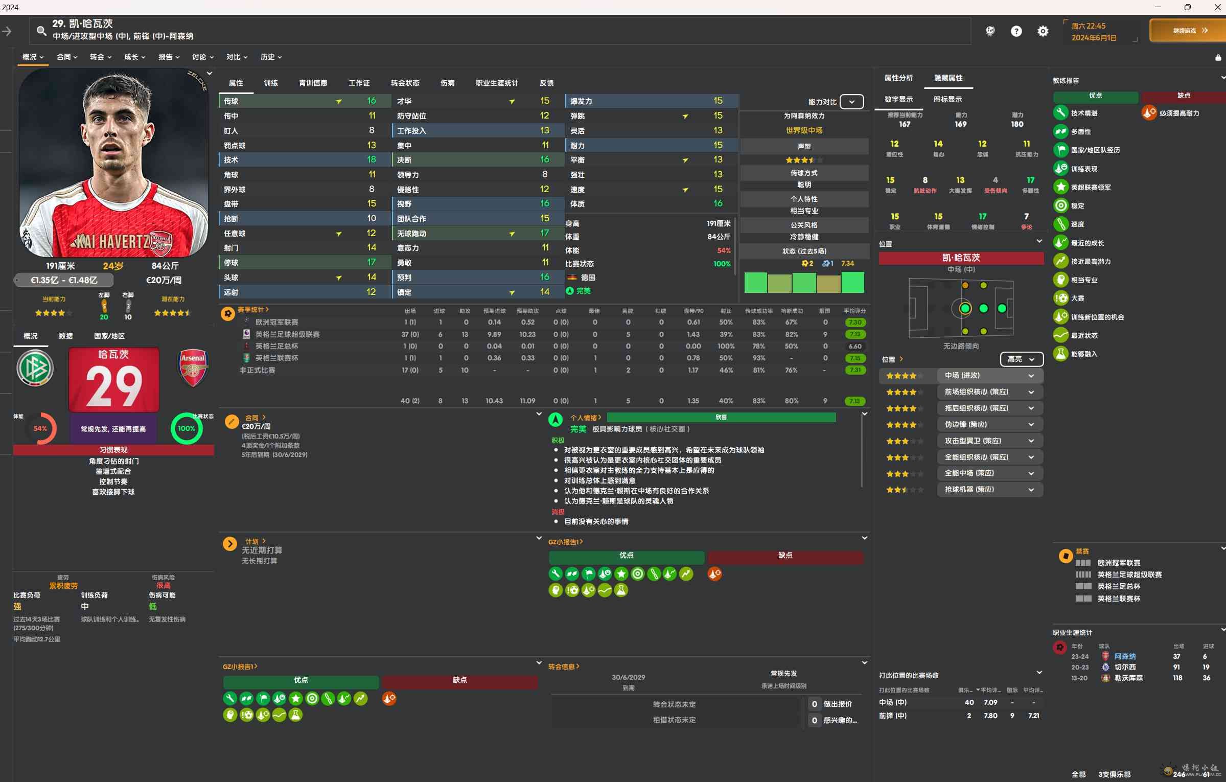This screenshot has width=1226, height=782.
Task: Click the player value slider €1.35亿 - €1.48亿
Action: coord(63,280)
